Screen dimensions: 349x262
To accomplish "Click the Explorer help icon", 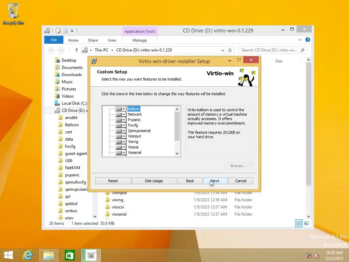I will click(x=308, y=40).
